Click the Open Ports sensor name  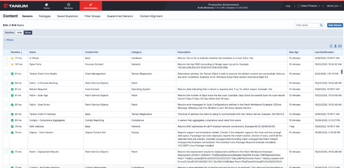[x=35, y=64]
